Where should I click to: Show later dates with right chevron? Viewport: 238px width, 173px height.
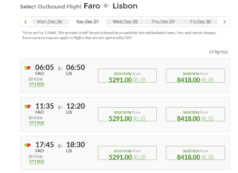(x=224, y=22)
